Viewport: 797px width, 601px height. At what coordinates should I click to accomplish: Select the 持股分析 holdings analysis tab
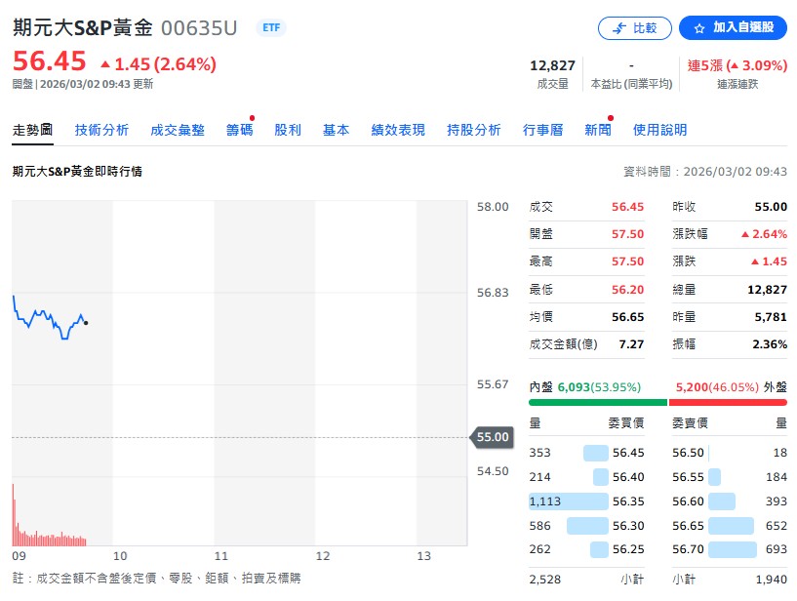pyautogui.click(x=474, y=128)
